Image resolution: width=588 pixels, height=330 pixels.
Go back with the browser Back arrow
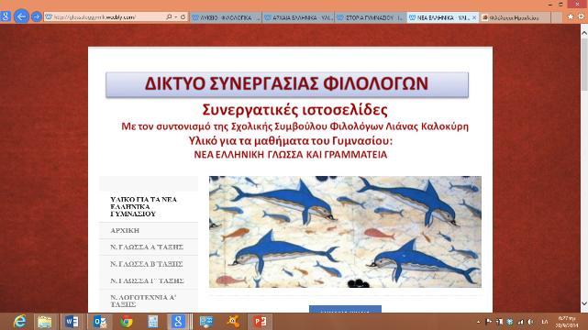[x=21, y=16]
